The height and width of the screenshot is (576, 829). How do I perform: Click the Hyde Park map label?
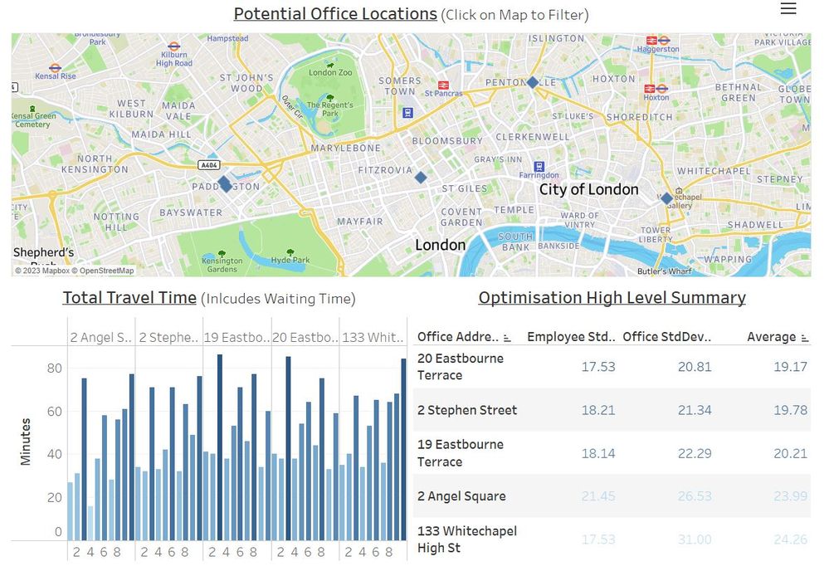click(290, 261)
